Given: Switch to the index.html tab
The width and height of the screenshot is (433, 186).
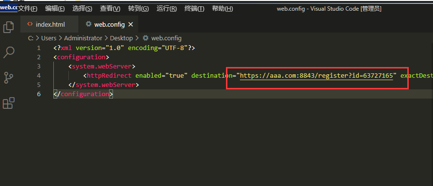Looking at the screenshot, I should (x=49, y=24).
